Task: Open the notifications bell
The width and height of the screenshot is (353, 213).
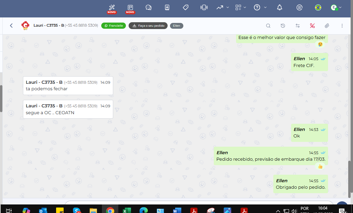Action: [x=280, y=7]
